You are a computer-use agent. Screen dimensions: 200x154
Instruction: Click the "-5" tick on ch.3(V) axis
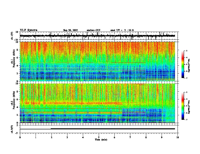tap(17, 133)
